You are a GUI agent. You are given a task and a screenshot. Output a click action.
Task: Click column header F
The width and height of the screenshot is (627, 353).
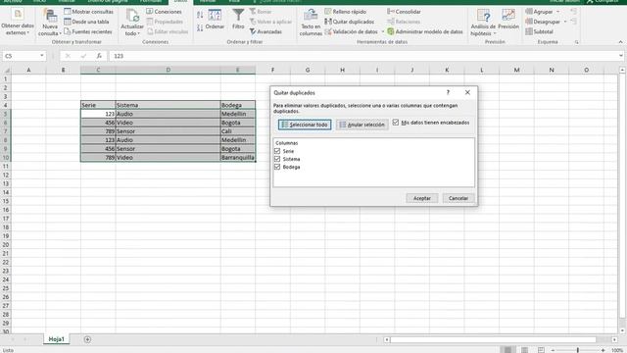pyautogui.click(x=272, y=70)
